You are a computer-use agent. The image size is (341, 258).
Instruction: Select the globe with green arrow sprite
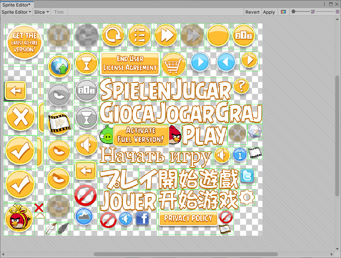tap(60, 67)
